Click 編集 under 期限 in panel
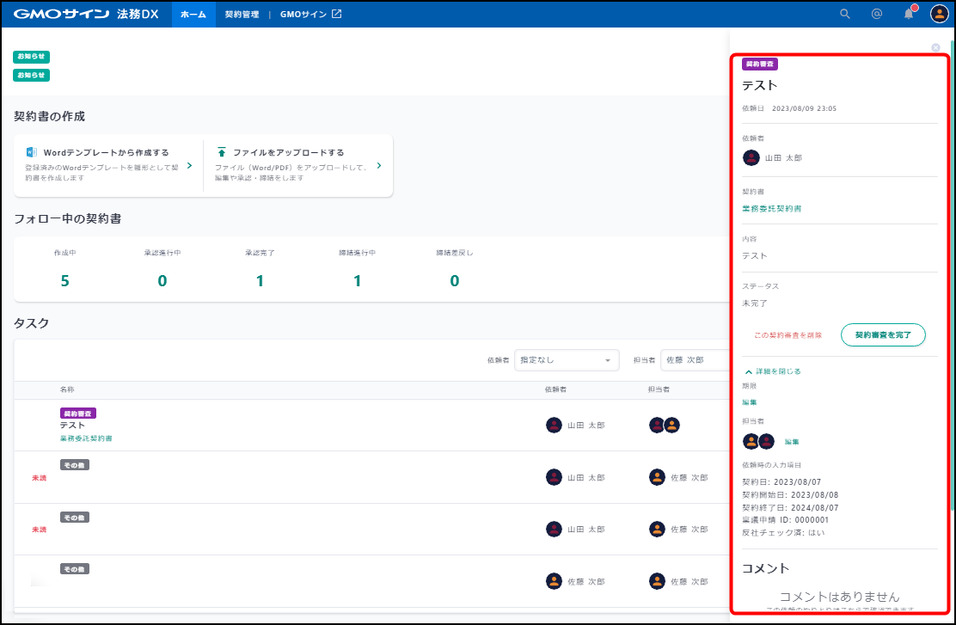The width and height of the screenshot is (956, 625). pos(750,402)
